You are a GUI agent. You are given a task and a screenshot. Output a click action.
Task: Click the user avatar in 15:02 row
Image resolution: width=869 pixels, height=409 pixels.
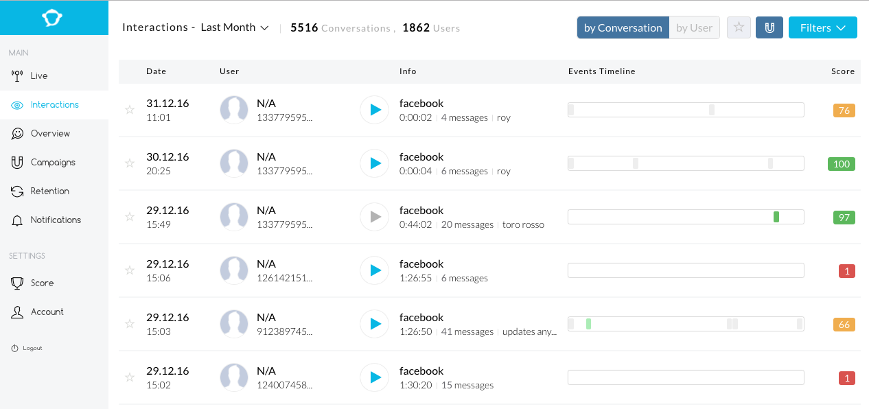point(234,377)
